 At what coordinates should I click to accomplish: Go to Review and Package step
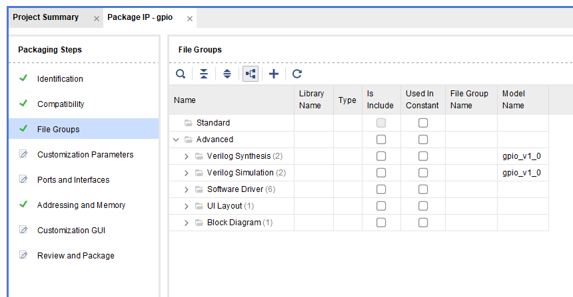click(x=75, y=256)
